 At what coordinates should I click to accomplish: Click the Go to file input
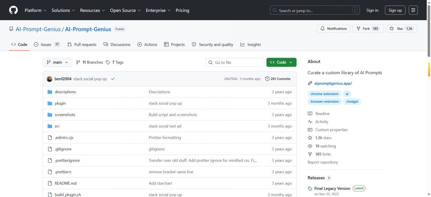pyautogui.click(x=235, y=62)
